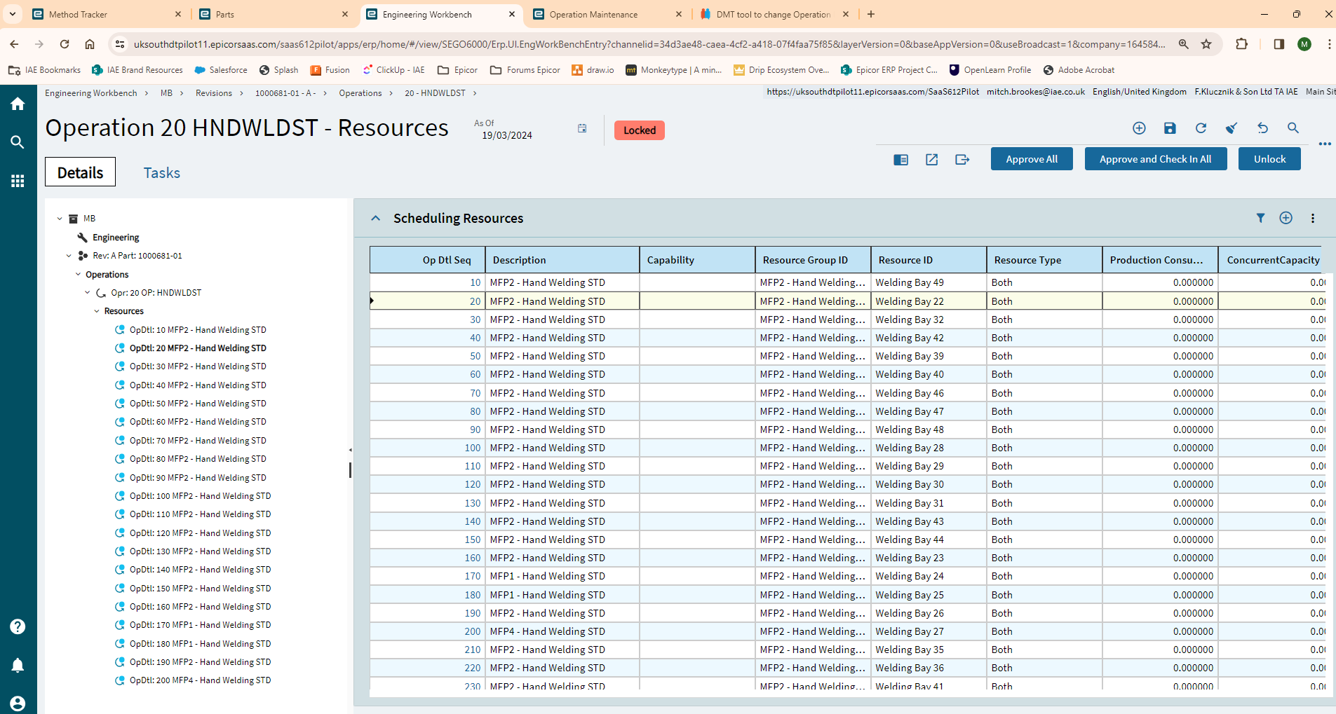Click the save icon in the top toolbar

coord(1169,128)
